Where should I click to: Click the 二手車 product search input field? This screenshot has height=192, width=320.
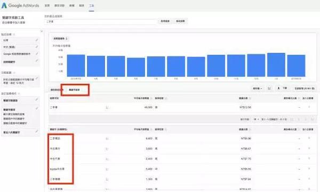(x=101, y=22)
